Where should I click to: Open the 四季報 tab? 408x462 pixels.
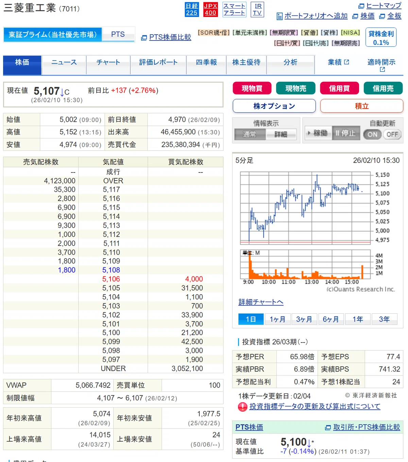click(x=206, y=65)
